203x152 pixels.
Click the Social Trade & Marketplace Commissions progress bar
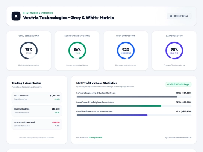(x=134, y=106)
